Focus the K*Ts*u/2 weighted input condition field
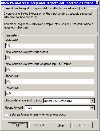The width and height of the screenshot is (100, 131). tap(50, 69)
